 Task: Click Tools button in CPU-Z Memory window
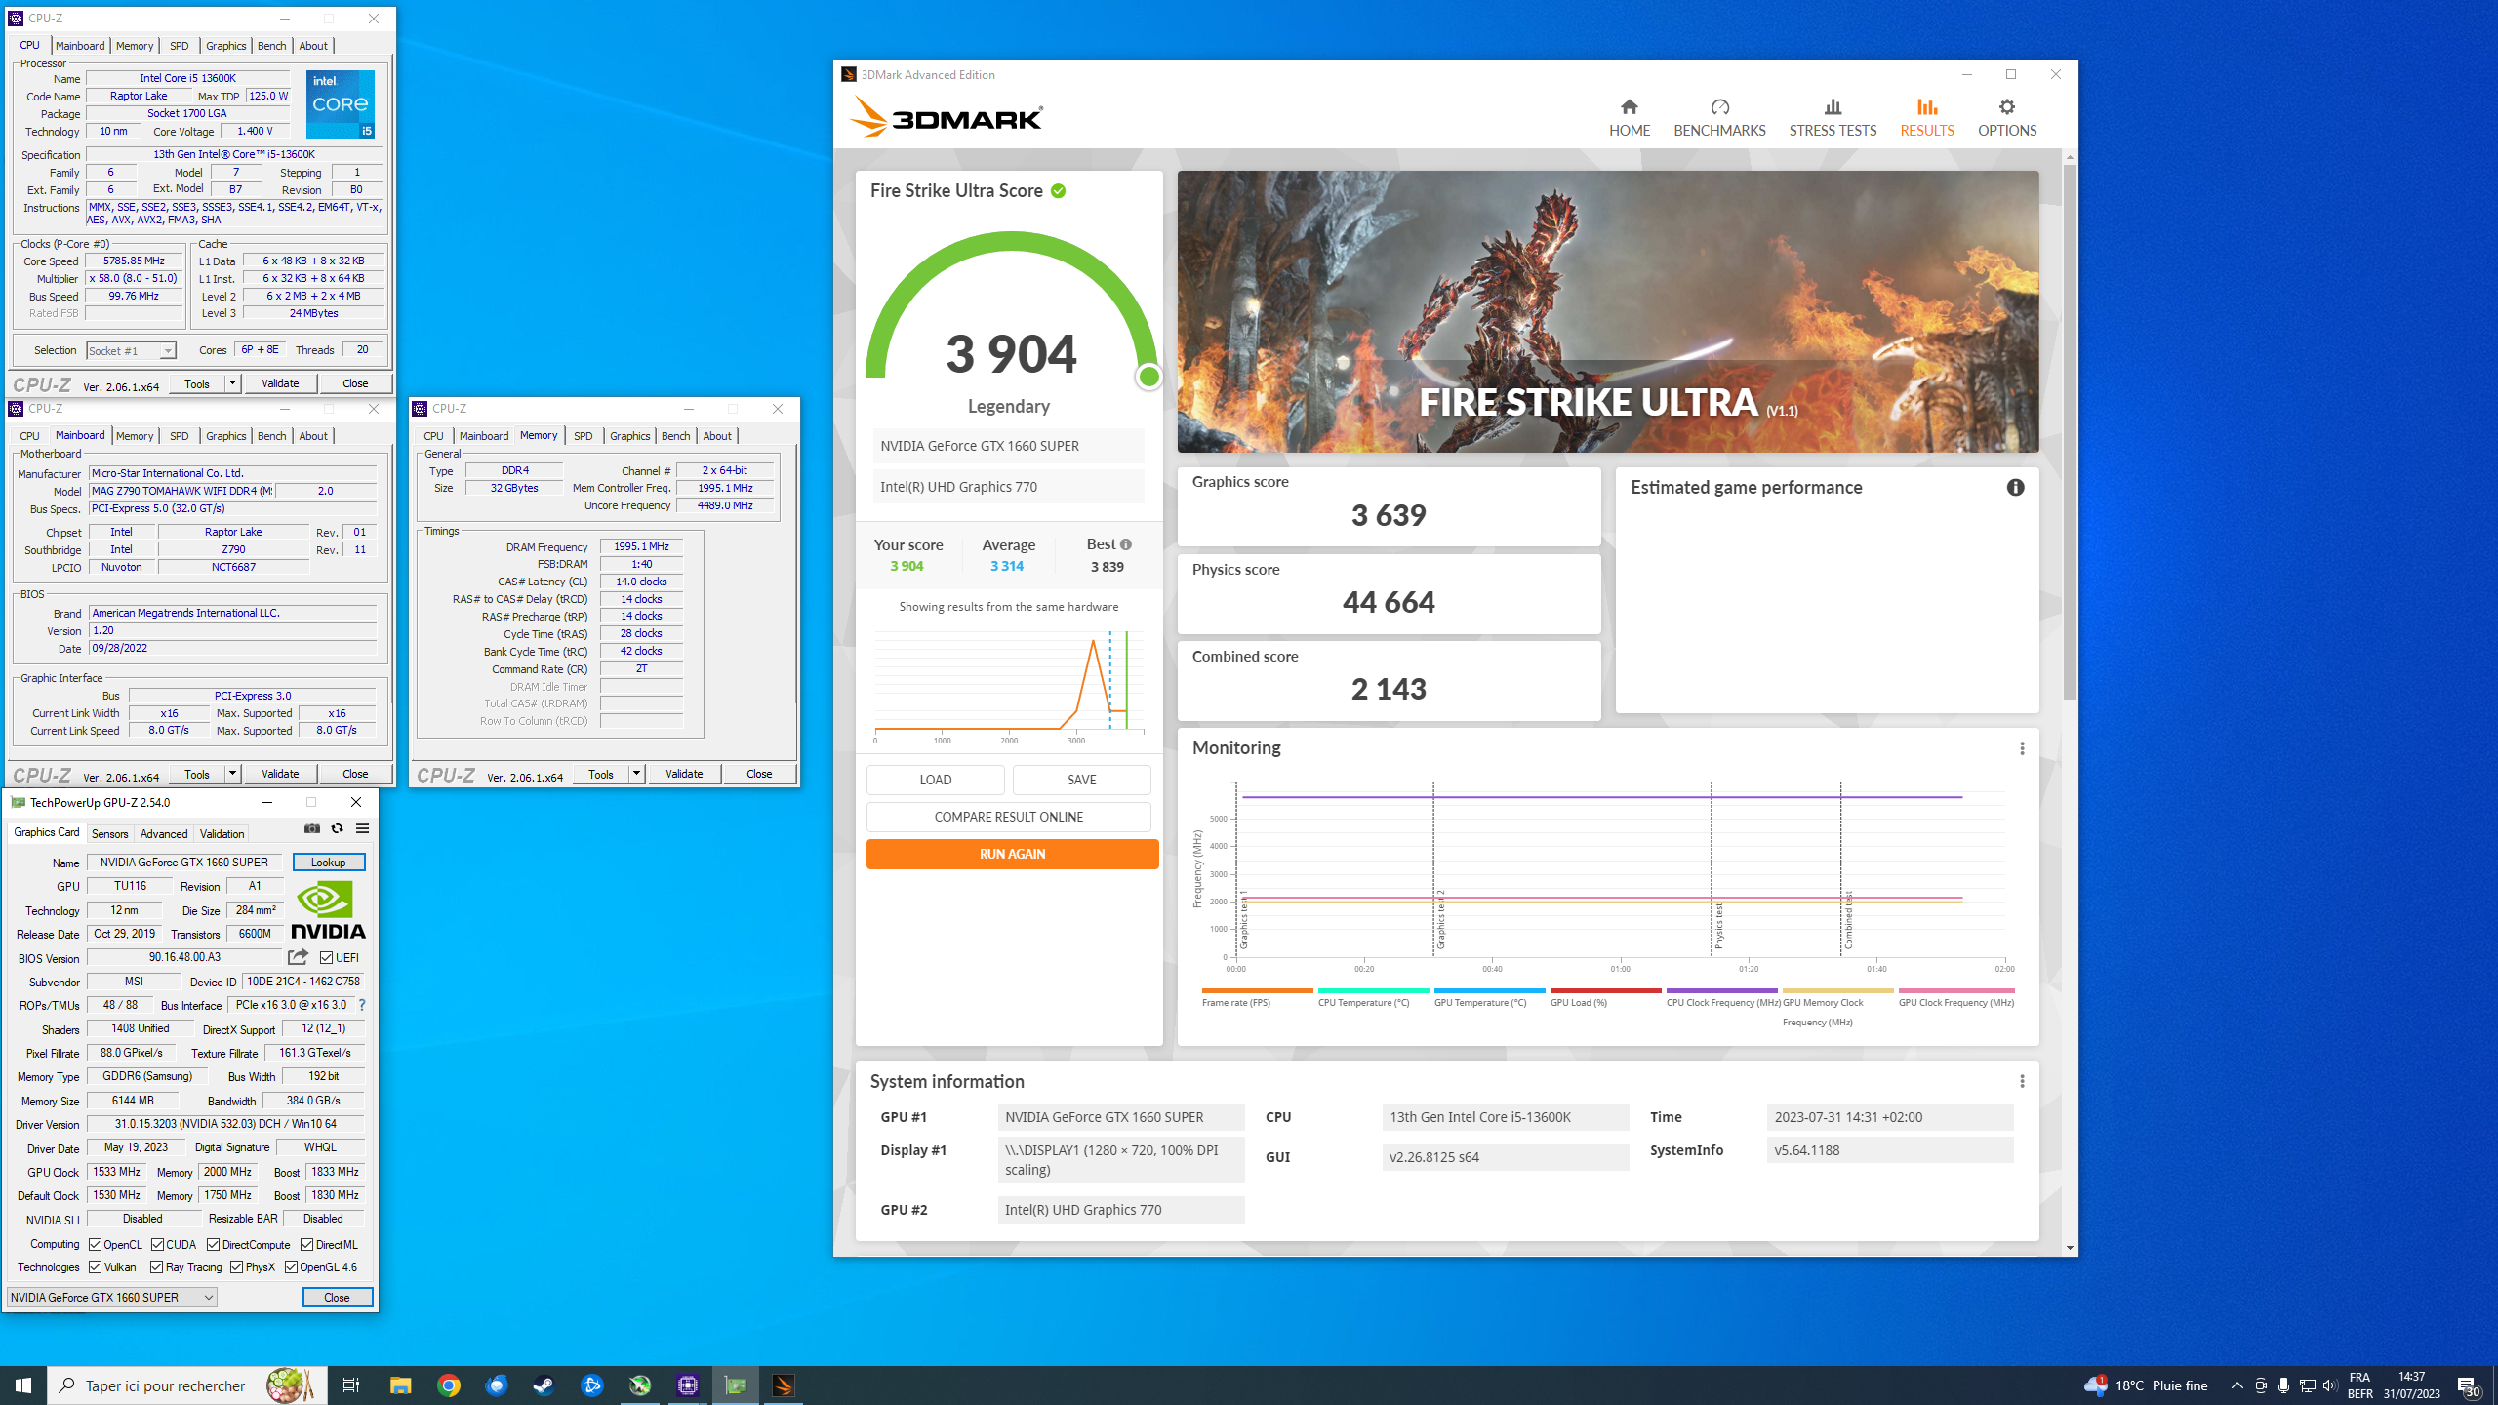tap(601, 774)
